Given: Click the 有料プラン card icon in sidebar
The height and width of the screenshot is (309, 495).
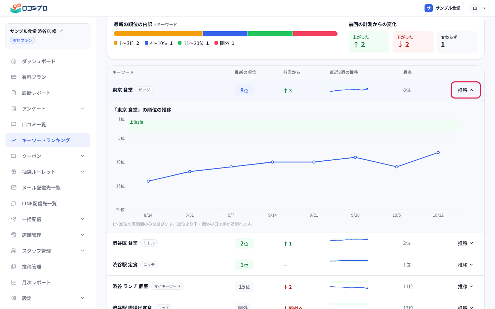Looking at the screenshot, I should pos(14,77).
